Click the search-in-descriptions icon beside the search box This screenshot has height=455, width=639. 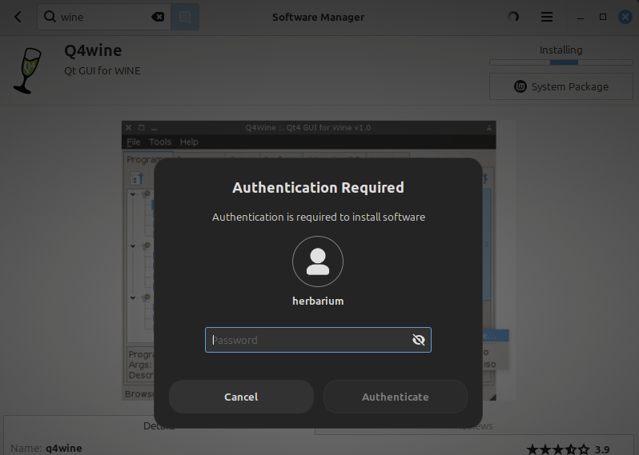185,17
